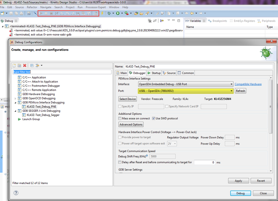This screenshot has width=278, height=201.
Task: Click the New launch configuration icon
Action: [14, 66]
